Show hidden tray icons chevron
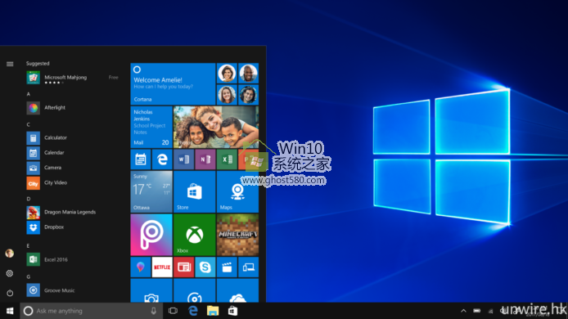This screenshot has width=568, height=319. (x=463, y=311)
